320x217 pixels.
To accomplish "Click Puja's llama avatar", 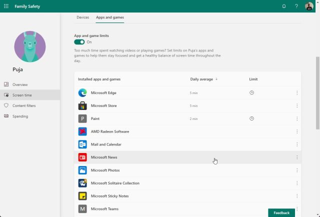I will click(x=30, y=46).
